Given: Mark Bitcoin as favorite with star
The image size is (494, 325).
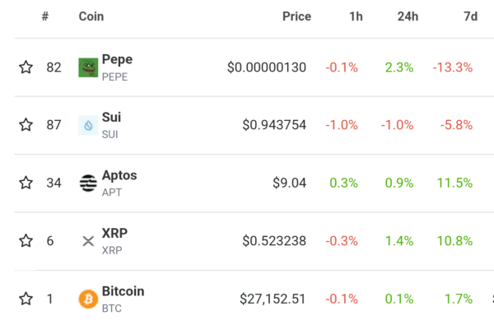Looking at the screenshot, I should [x=26, y=299].
